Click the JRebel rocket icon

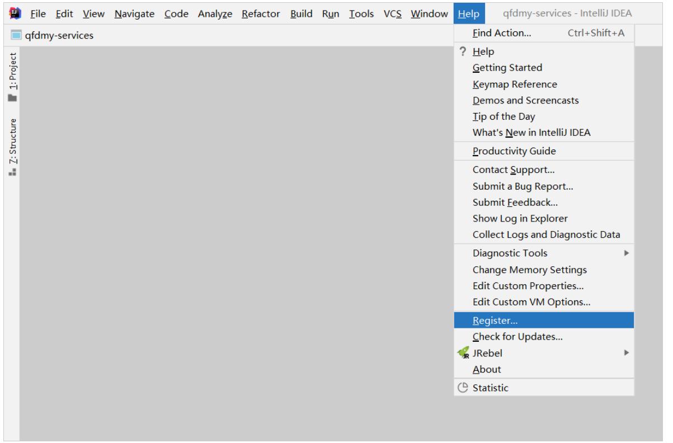pos(463,354)
